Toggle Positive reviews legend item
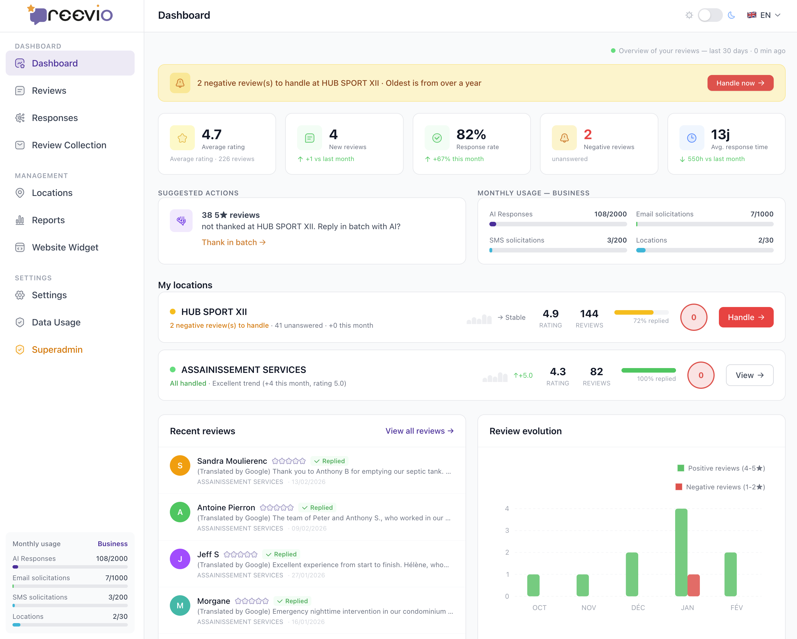The width and height of the screenshot is (797, 639). coord(721,468)
